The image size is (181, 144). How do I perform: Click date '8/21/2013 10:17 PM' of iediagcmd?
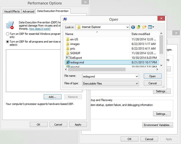[144, 62]
